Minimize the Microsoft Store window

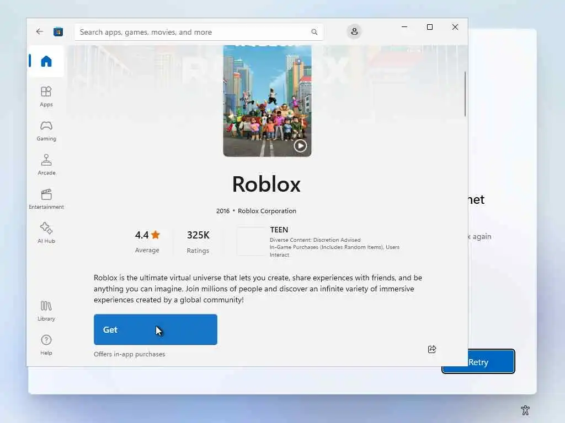click(x=404, y=27)
